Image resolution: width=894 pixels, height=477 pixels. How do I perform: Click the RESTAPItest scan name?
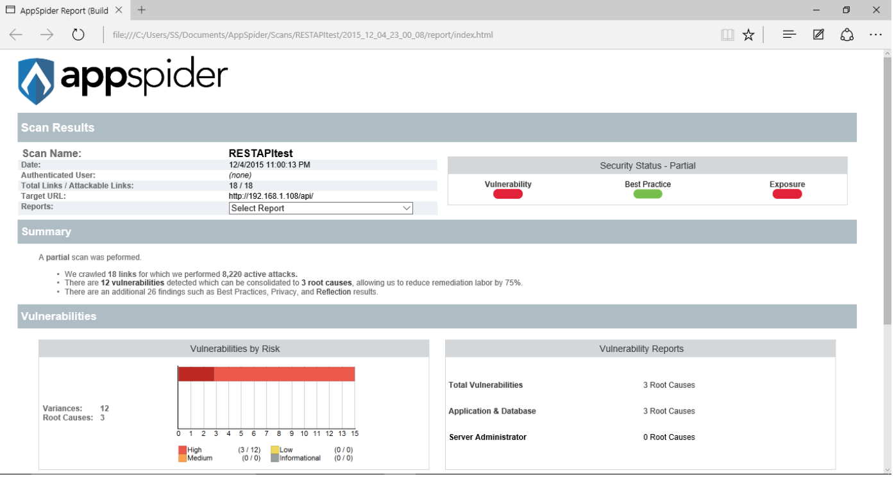(x=261, y=154)
